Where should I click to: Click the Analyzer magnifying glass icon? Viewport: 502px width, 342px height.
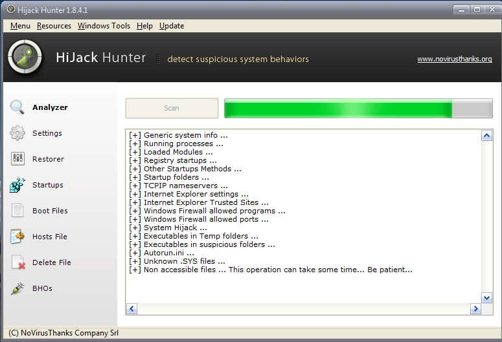point(17,107)
